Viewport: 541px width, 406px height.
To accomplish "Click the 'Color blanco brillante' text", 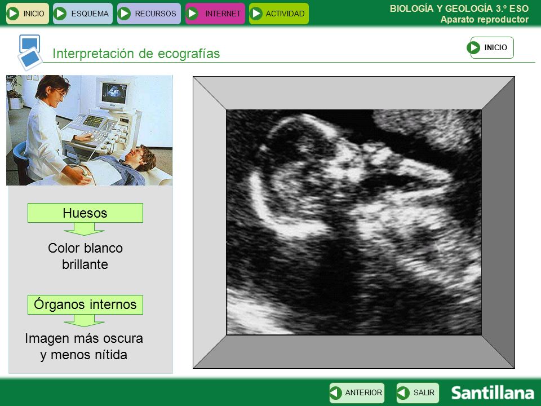I will coord(85,256).
